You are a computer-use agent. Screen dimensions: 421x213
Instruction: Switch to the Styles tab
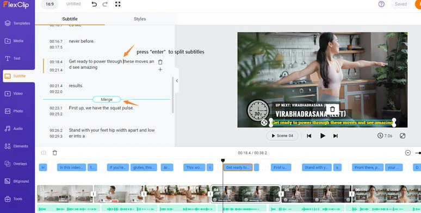(x=140, y=19)
